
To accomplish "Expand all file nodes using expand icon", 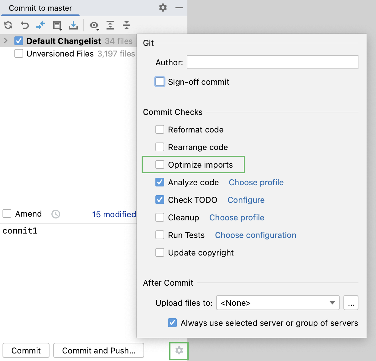I will [x=110, y=25].
